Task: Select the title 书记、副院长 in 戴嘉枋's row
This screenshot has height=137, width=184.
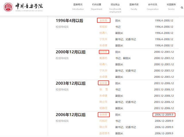Action: click(x=123, y=58)
